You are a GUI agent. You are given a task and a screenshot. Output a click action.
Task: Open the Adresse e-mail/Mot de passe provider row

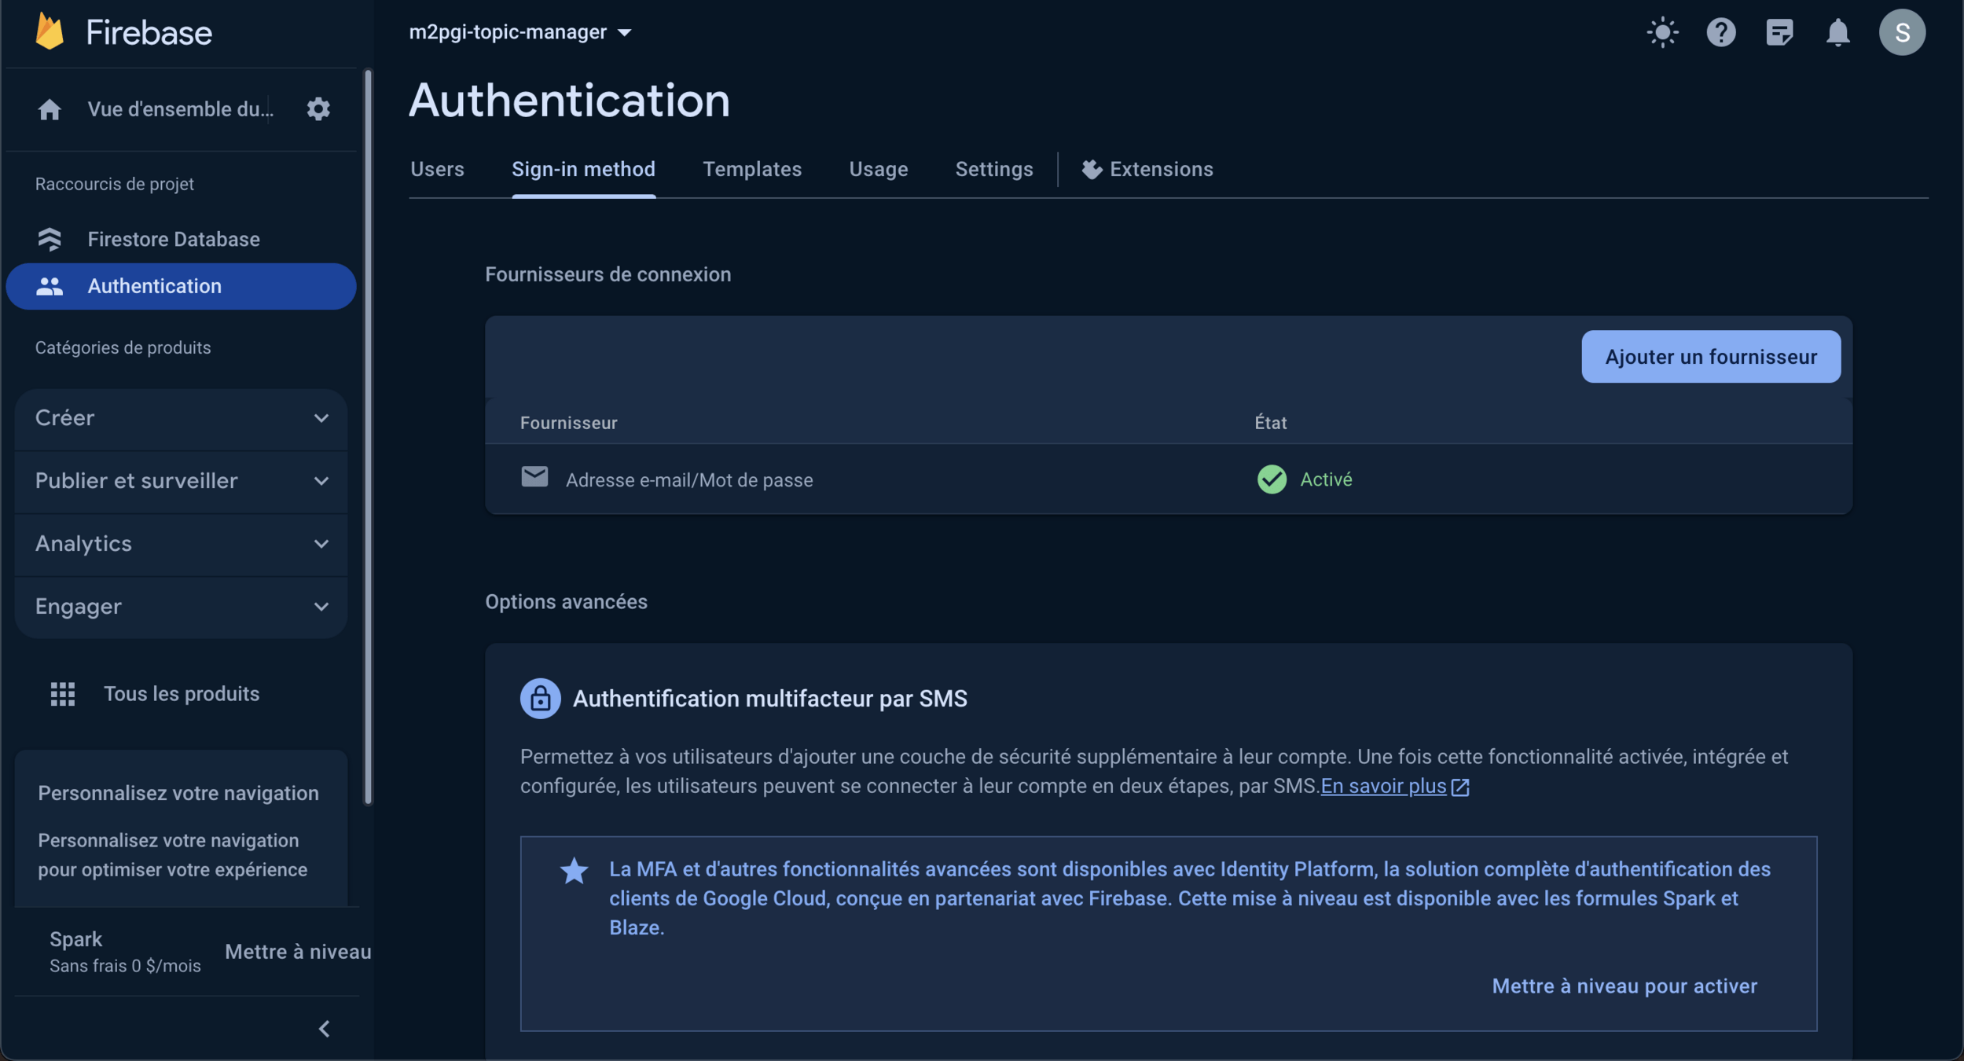pyautogui.click(x=688, y=479)
